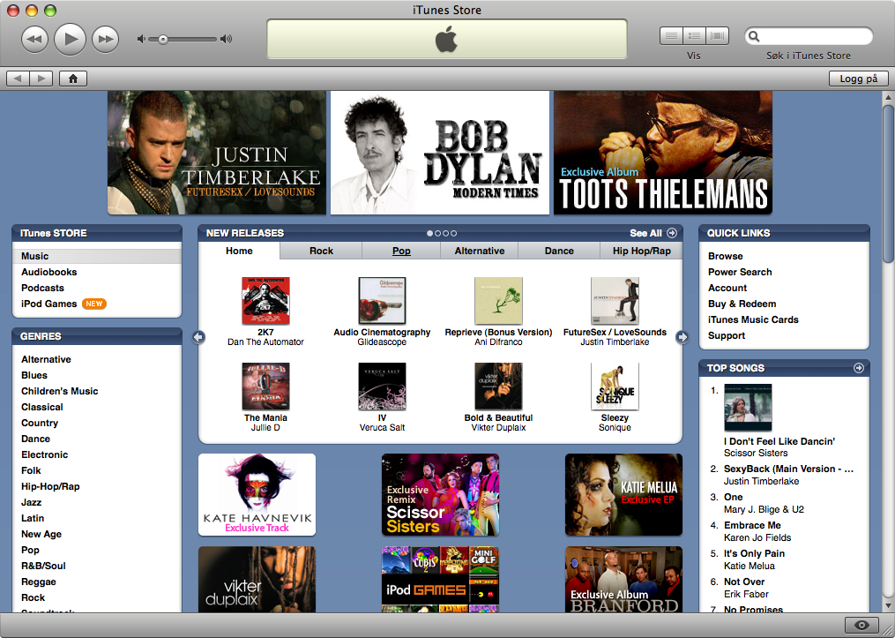Mute using the low-volume speaker icon

140,39
